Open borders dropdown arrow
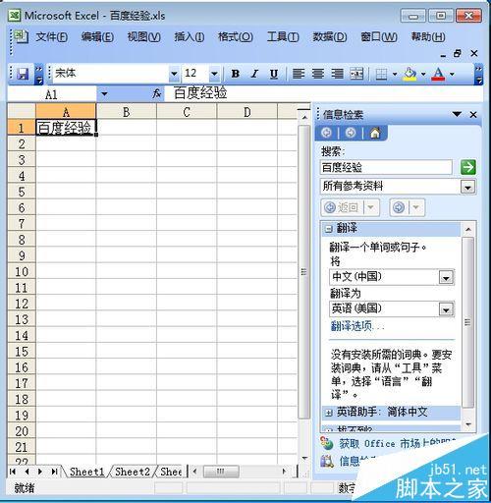The height and width of the screenshot is (503, 491). pos(395,74)
